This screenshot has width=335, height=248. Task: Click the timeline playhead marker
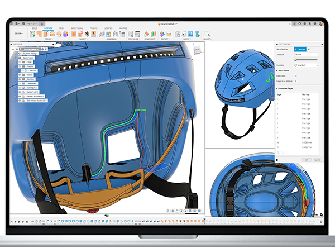pyautogui.click(x=204, y=220)
